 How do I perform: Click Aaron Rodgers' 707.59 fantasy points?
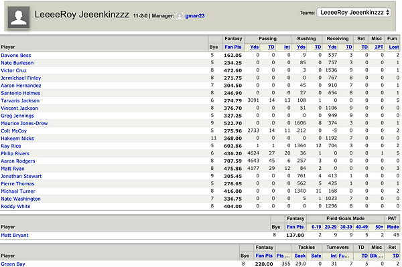tap(232, 161)
